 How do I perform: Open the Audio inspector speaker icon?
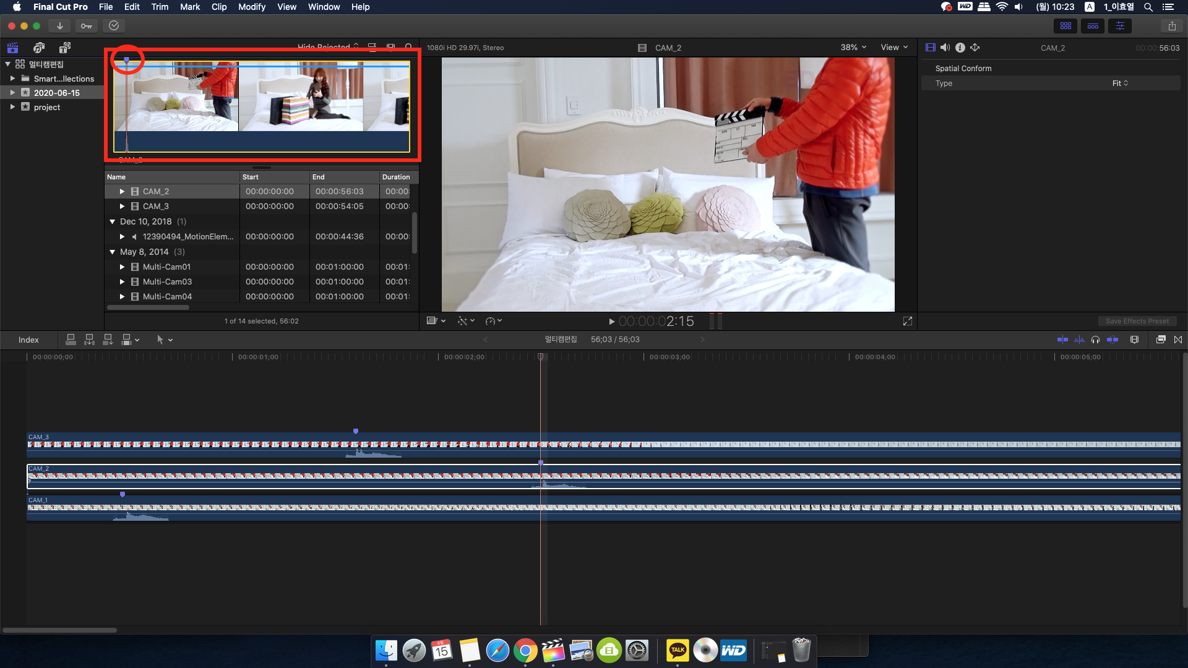945,48
